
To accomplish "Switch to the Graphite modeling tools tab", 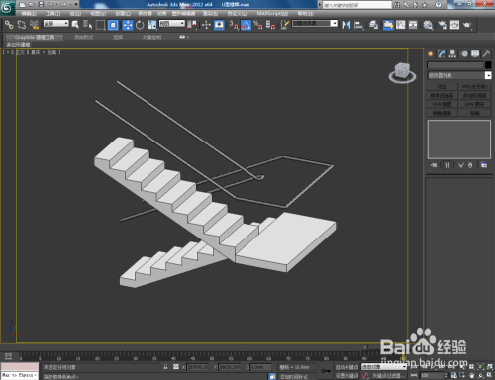I will (35, 37).
